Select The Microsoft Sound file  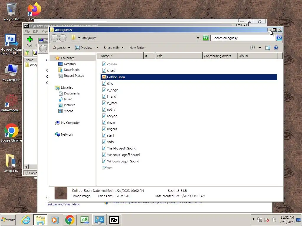119,148
